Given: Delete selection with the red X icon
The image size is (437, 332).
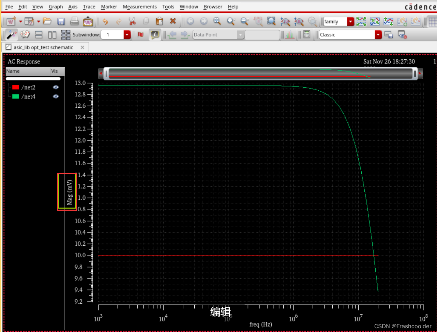Looking at the screenshot, I should coord(173,21).
